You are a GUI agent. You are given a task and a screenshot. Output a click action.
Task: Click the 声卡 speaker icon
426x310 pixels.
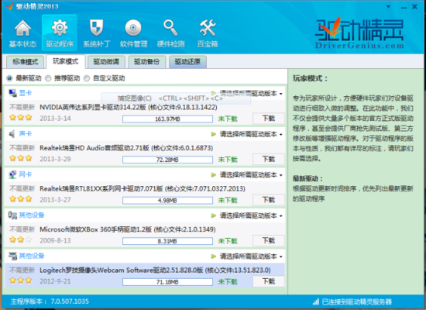(12, 134)
